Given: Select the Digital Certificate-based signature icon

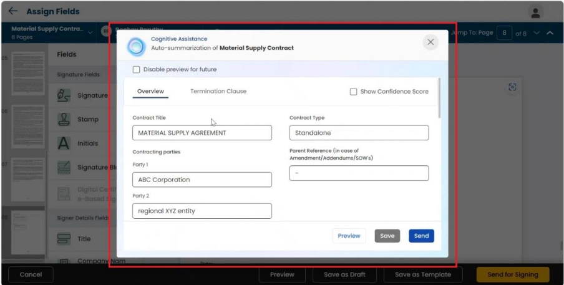Looking at the screenshot, I should click(x=64, y=194).
